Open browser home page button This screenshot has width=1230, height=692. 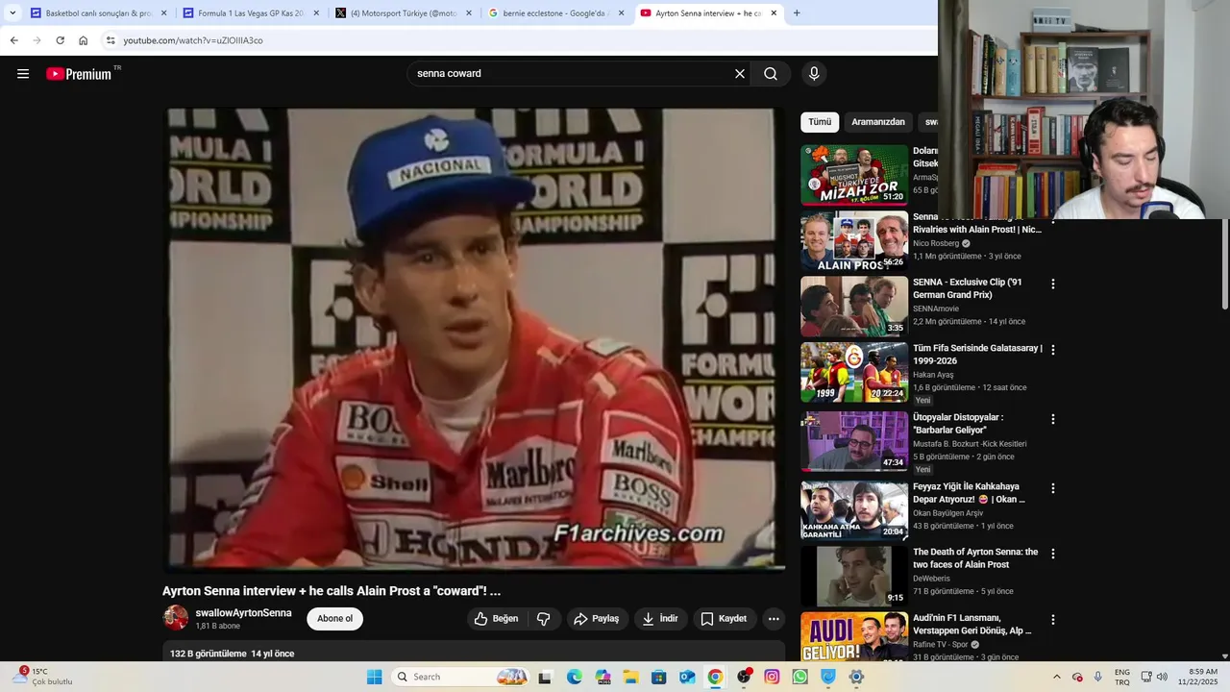click(x=83, y=40)
